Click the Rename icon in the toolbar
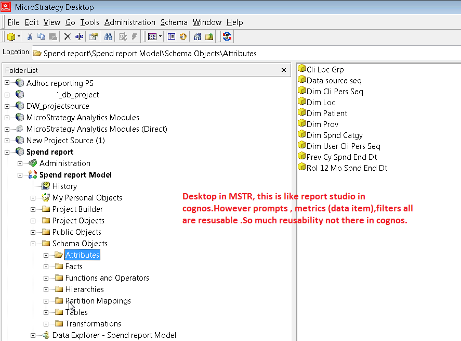461x341 pixels. (78, 36)
